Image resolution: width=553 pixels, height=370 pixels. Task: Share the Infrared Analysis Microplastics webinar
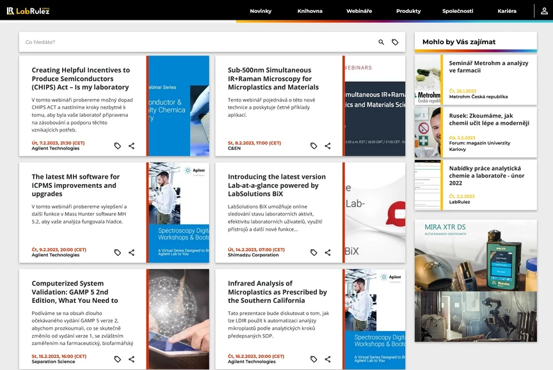pyautogui.click(x=328, y=359)
